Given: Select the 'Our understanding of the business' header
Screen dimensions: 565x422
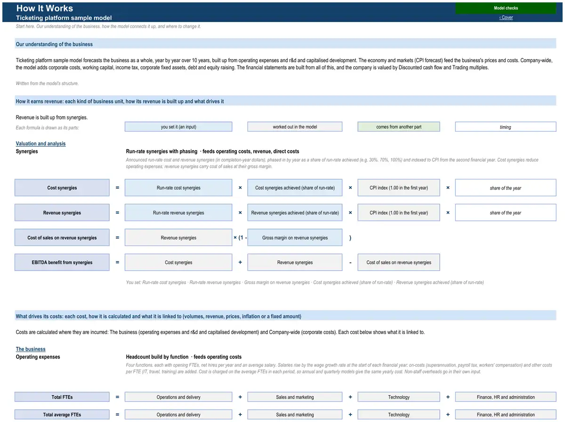Looking at the screenshot, I should click(x=285, y=44).
